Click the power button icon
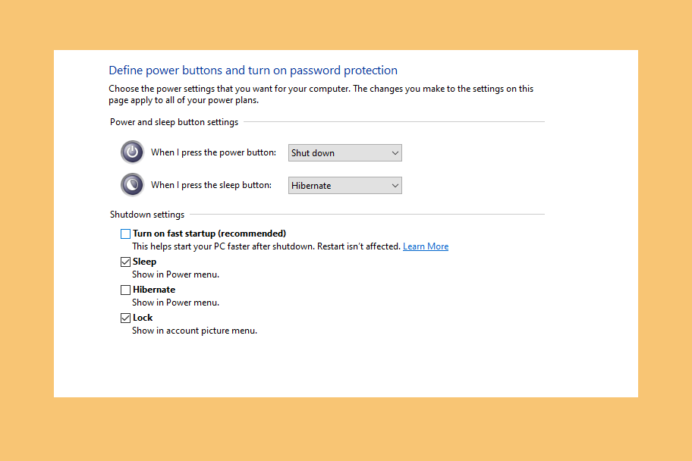Image resolution: width=692 pixels, height=461 pixels. tap(132, 152)
